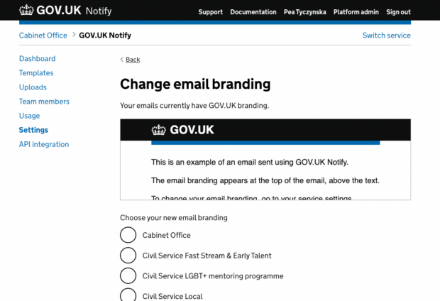Screen dimensions: 440x301
Task: Open API integration in sidebar
Action: [x=44, y=144]
